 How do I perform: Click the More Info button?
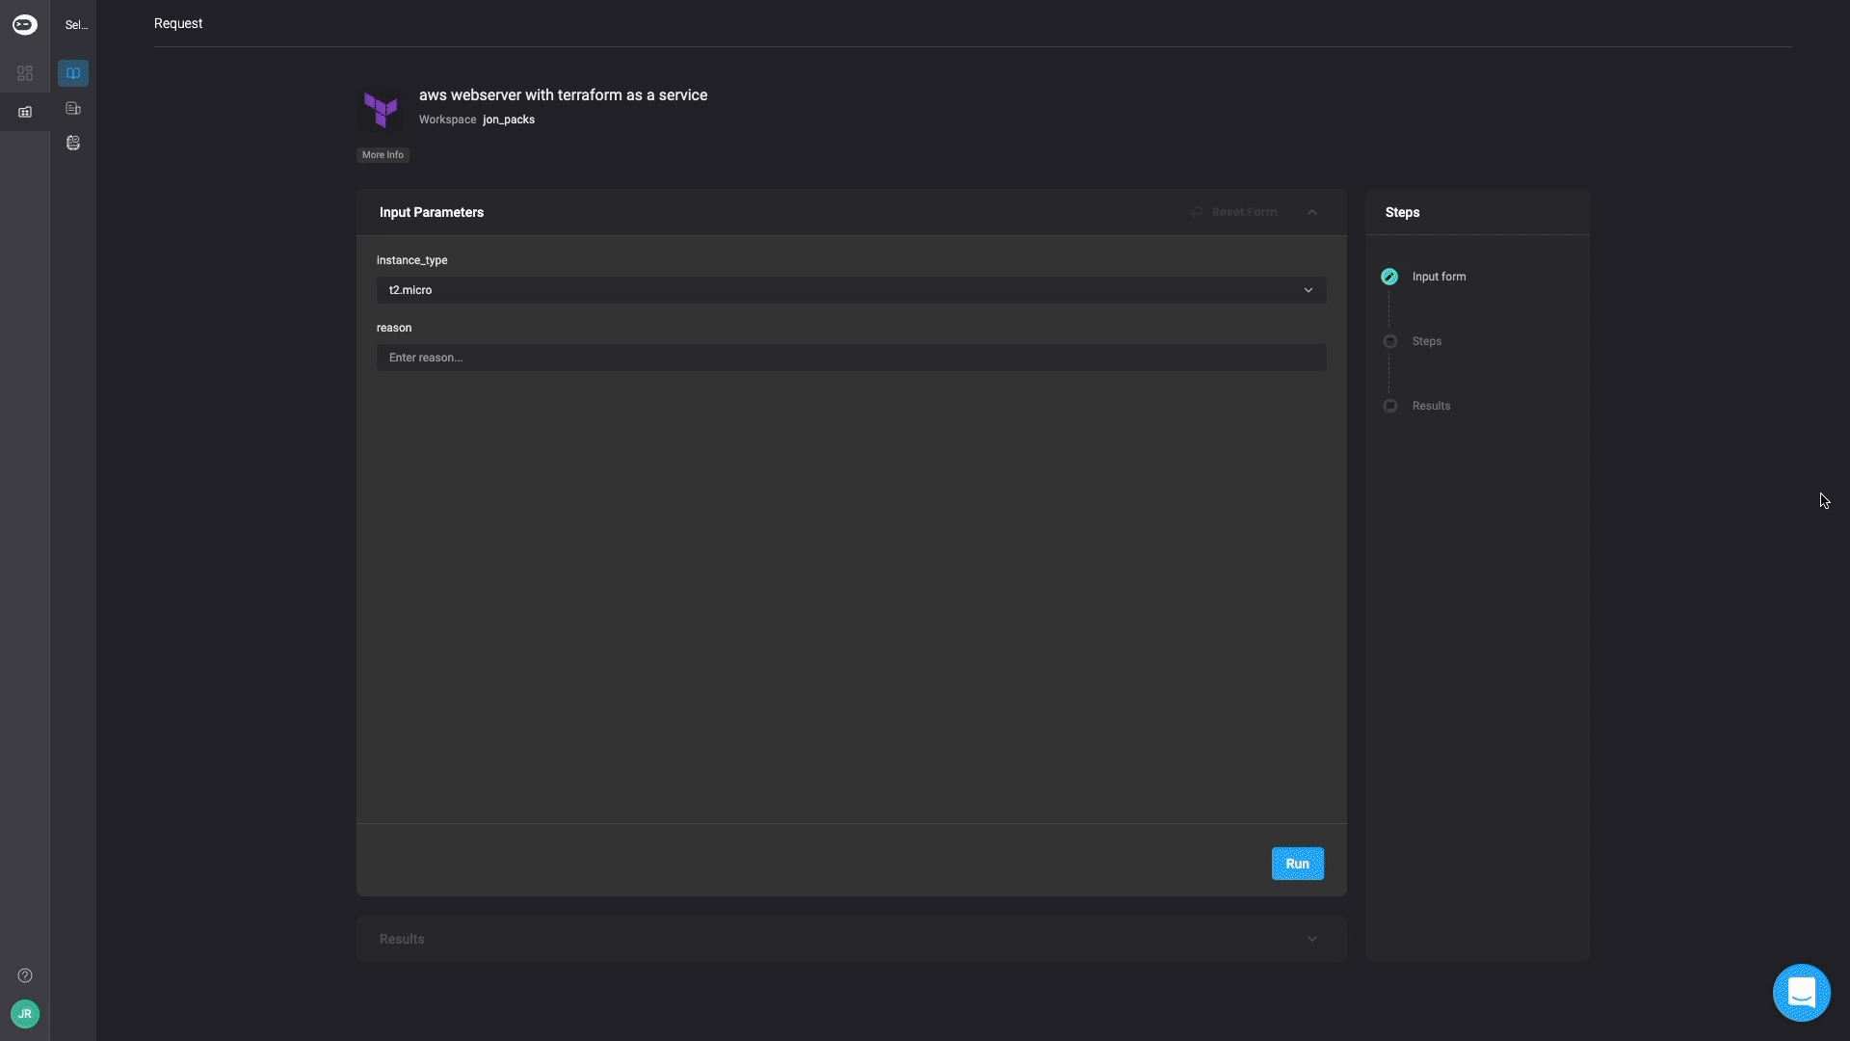coord(383,155)
